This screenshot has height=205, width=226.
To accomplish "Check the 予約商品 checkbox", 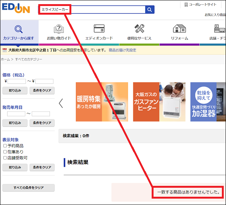I will [x=5, y=146].
